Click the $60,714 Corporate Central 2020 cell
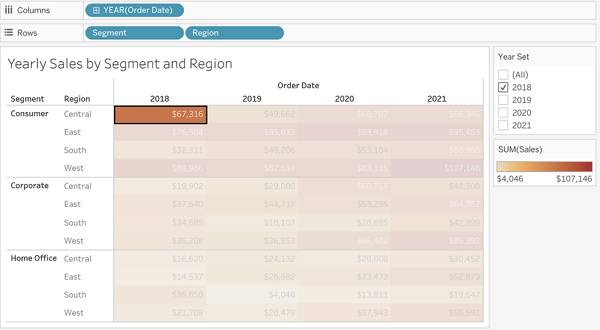Viewport: 600px width, 330px height. tap(345, 186)
